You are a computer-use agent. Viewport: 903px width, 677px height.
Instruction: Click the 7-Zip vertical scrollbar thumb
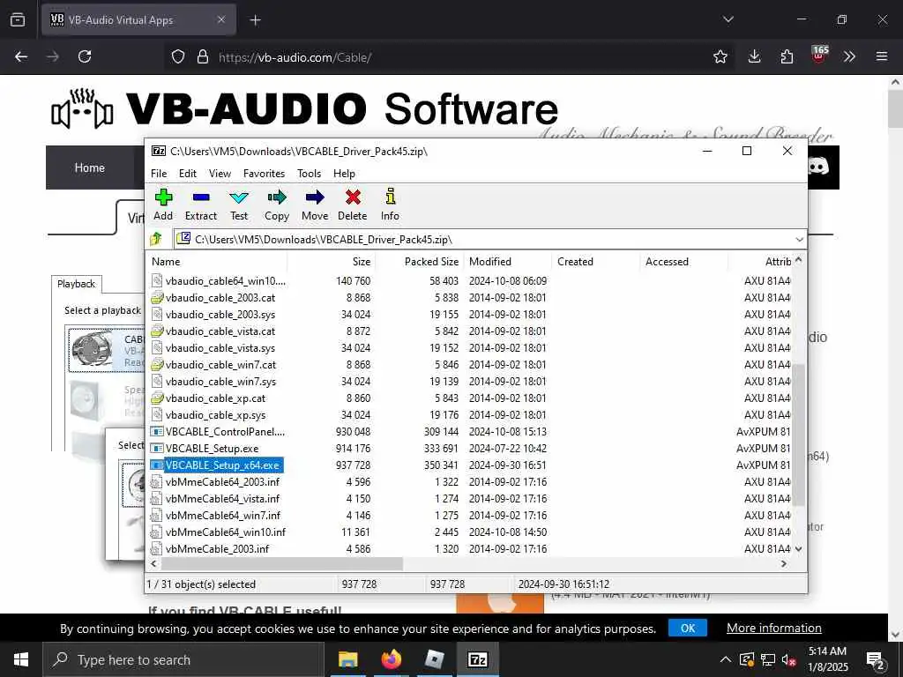[798, 435]
